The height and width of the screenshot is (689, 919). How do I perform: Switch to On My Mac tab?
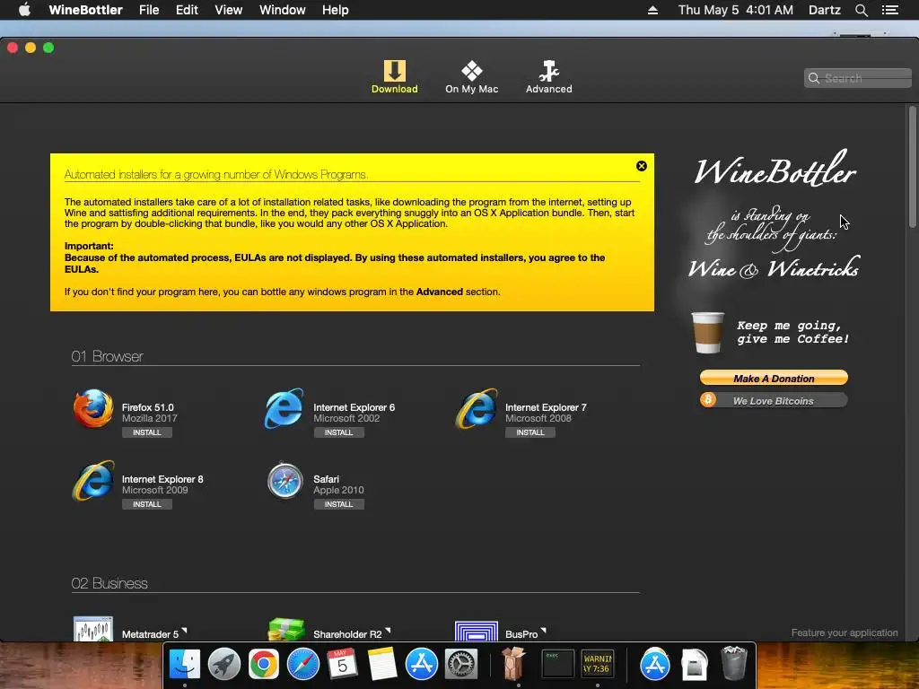(x=471, y=77)
